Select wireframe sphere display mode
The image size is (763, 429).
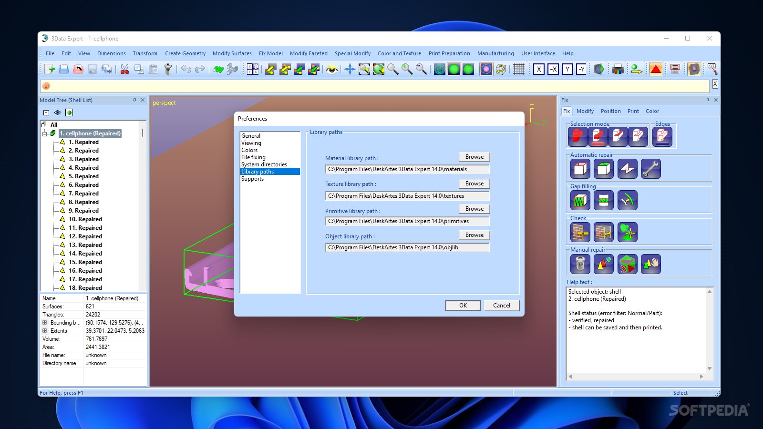439,69
